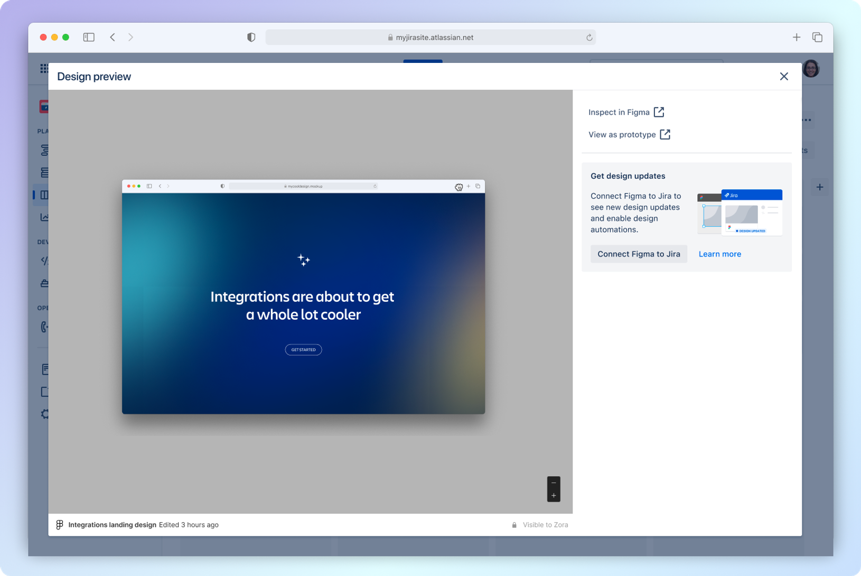Zoom out with the minus control
Image resolution: width=861 pixels, height=576 pixels.
[554, 482]
